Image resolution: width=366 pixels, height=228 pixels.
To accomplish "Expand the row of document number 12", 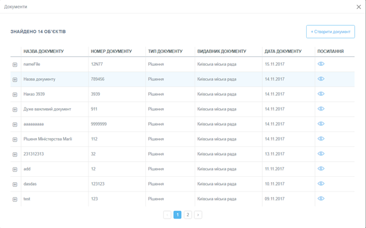I will (15, 170).
